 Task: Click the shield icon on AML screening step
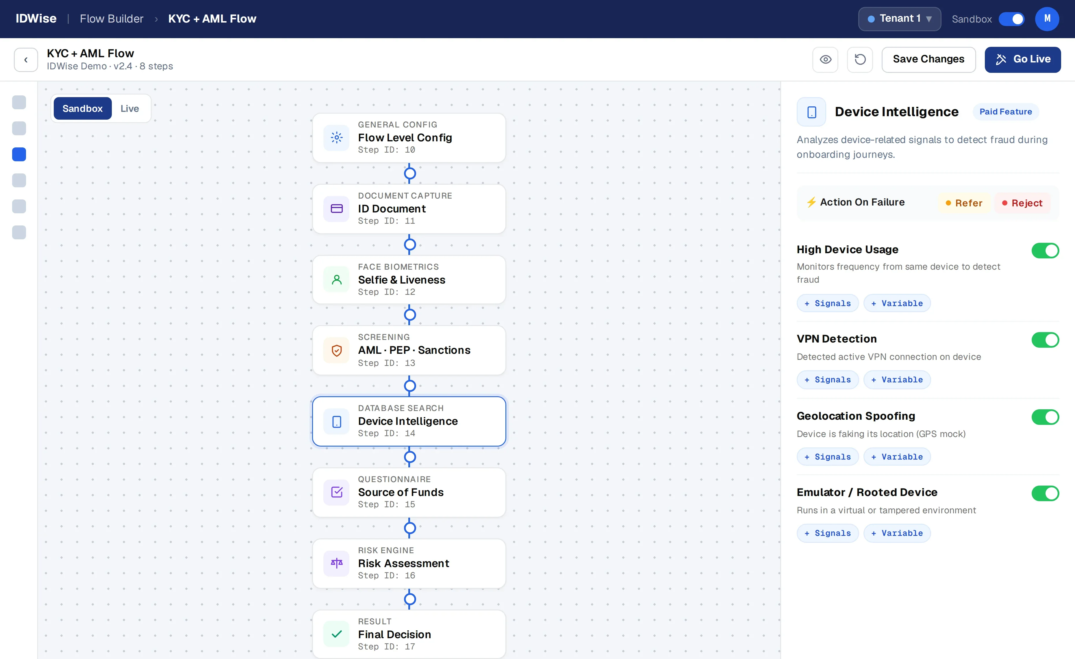pyautogui.click(x=336, y=350)
